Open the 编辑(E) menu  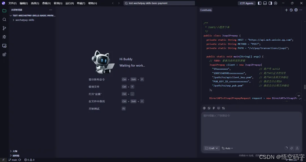[x=24, y=3]
